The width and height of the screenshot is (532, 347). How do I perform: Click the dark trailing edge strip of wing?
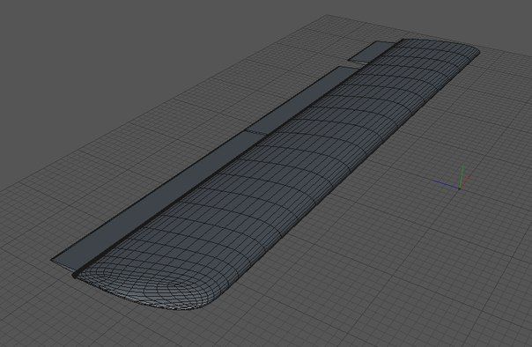218,170
